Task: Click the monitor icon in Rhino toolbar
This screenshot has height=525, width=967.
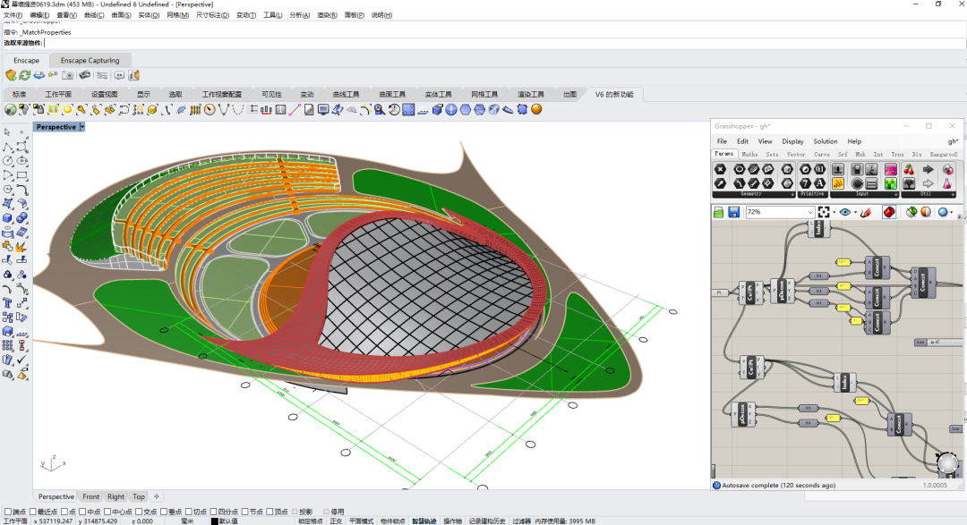Action: point(322,110)
